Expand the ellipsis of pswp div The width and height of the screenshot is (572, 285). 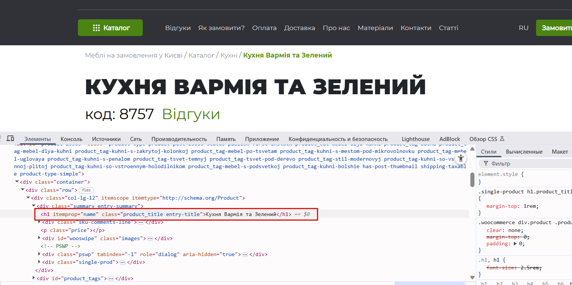tap(245, 255)
